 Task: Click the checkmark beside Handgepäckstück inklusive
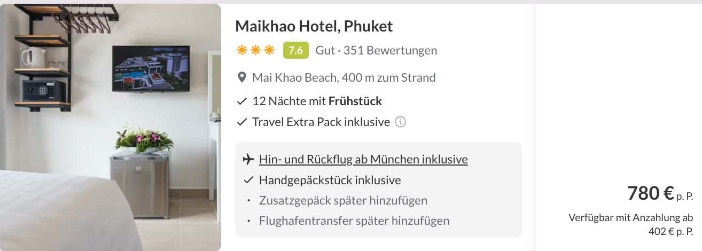coord(248,180)
